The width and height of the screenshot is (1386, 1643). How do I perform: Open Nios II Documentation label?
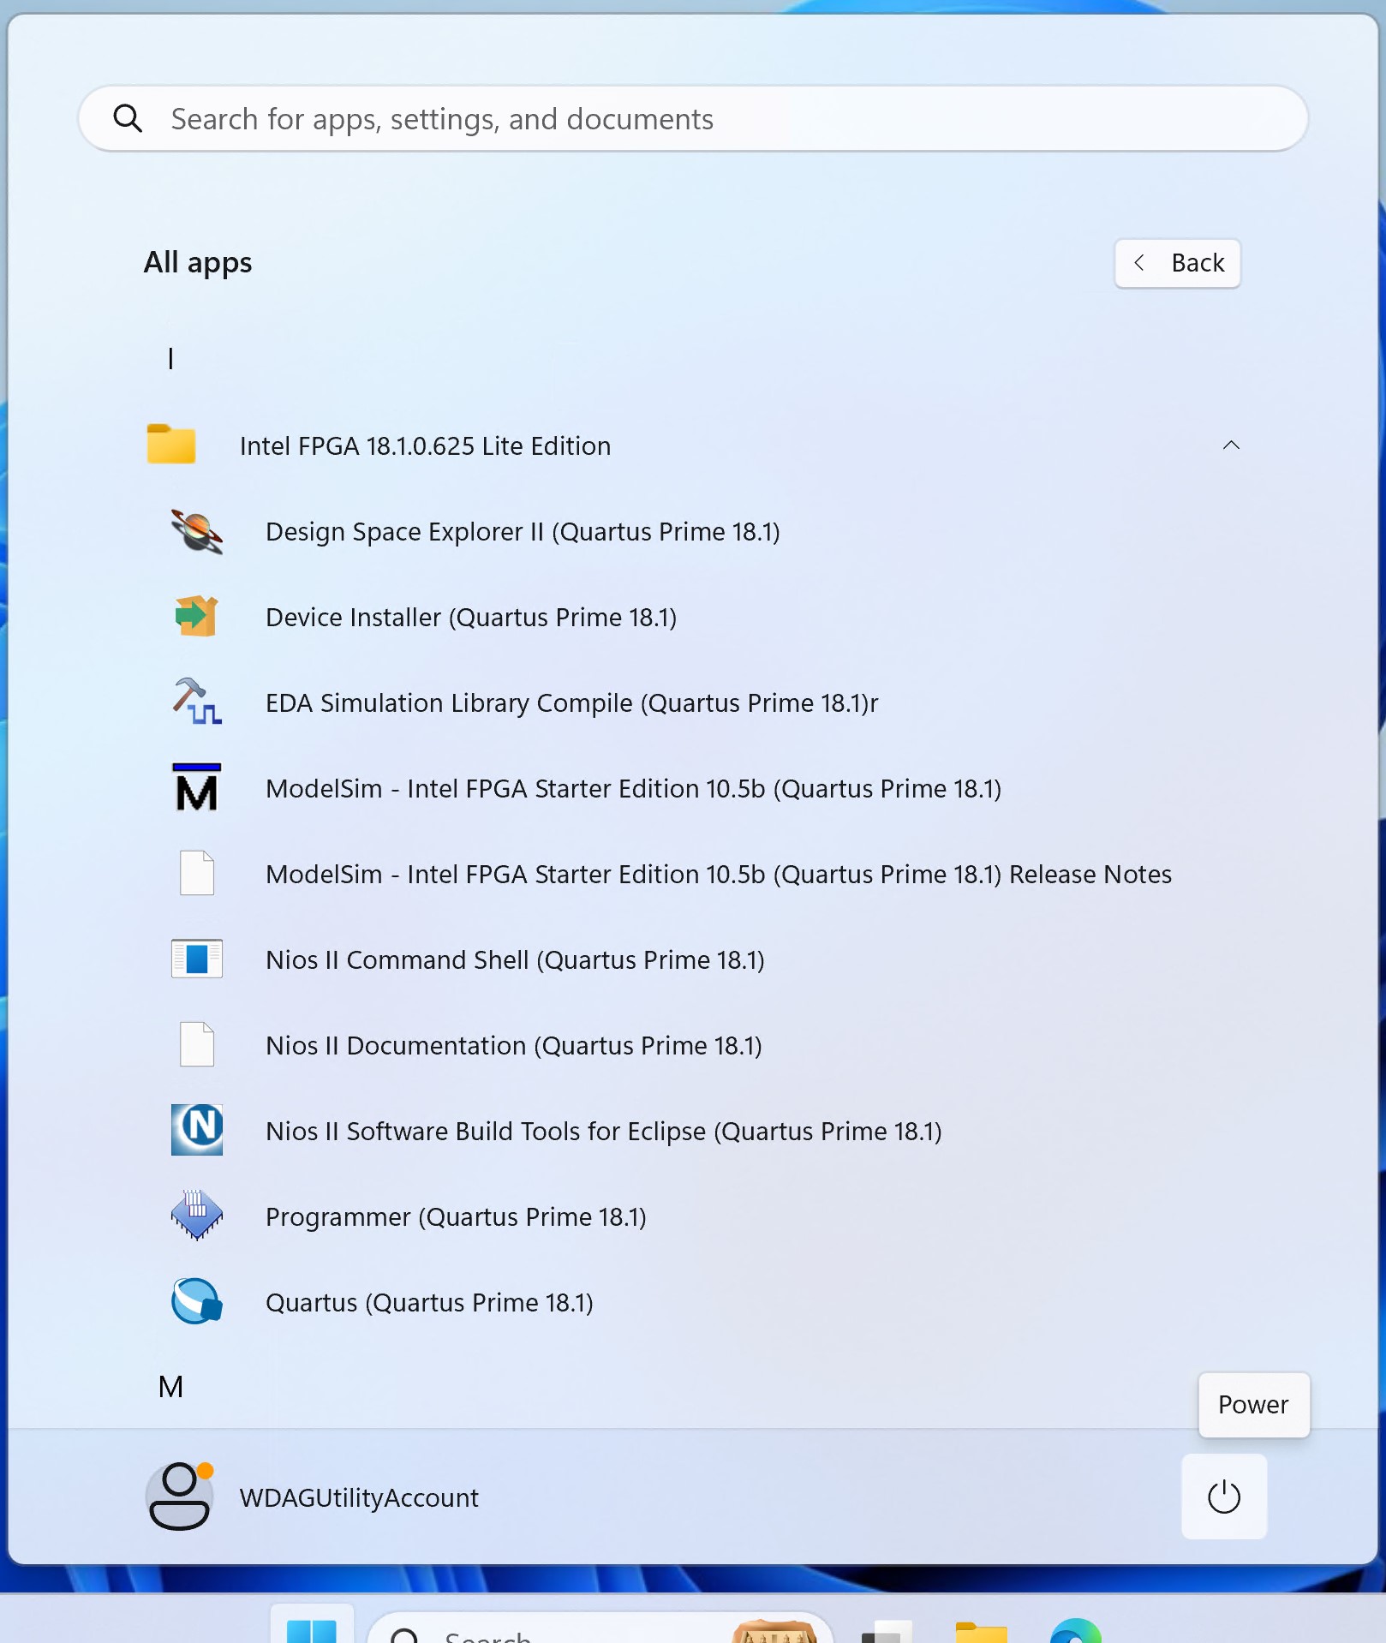click(x=514, y=1046)
